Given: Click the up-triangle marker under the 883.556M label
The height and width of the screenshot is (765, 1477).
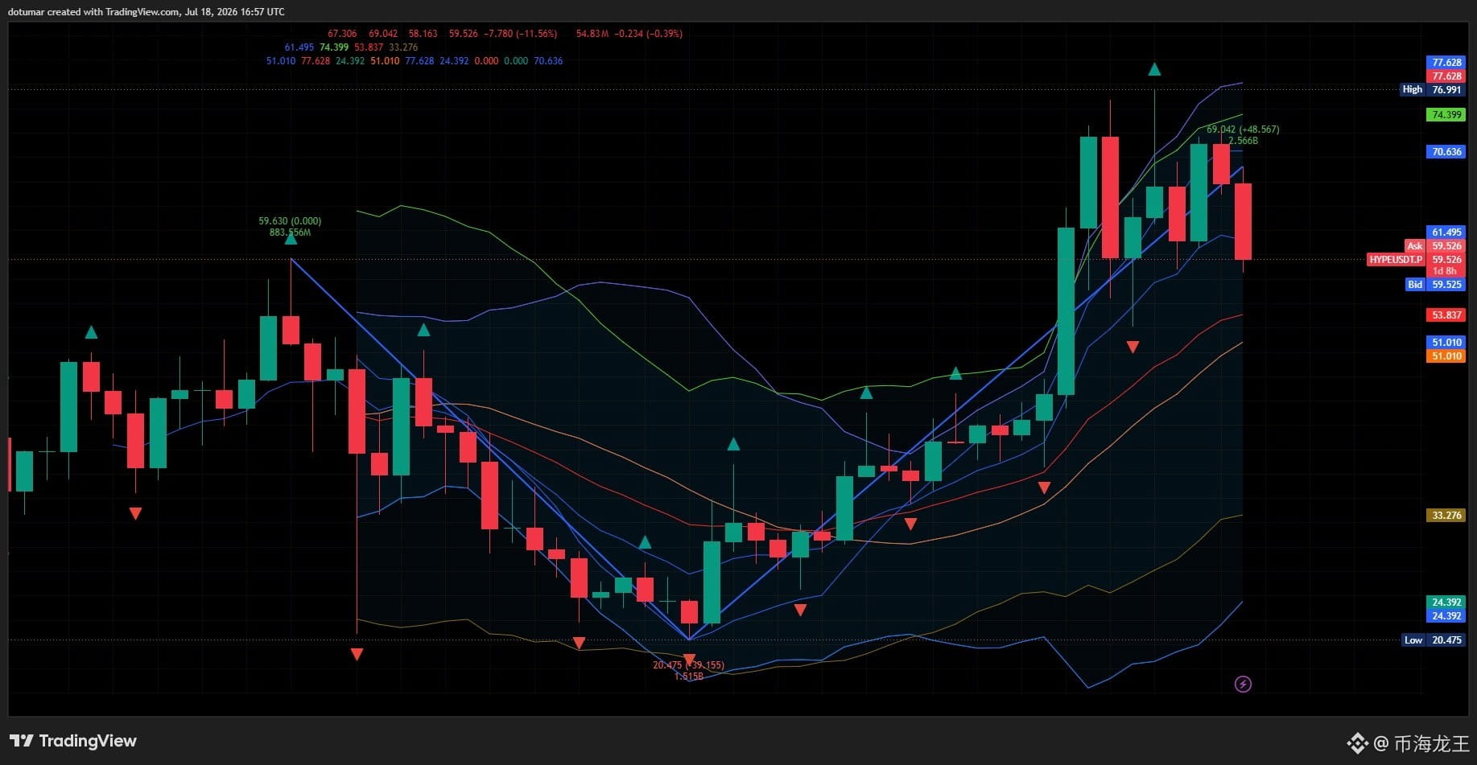Looking at the screenshot, I should 291,239.
